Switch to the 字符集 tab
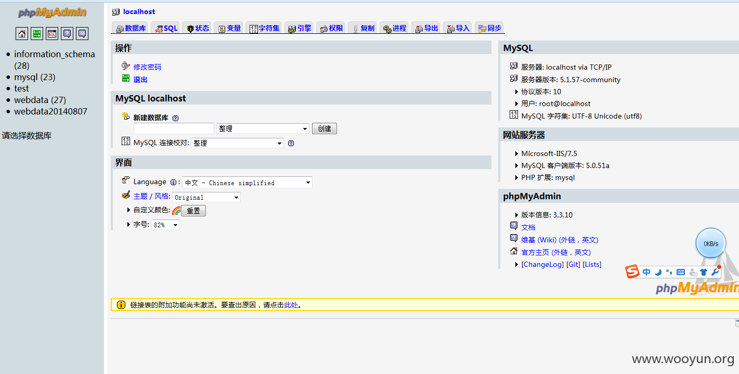The width and height of the screenshot is (739, 374). [264, 28]
